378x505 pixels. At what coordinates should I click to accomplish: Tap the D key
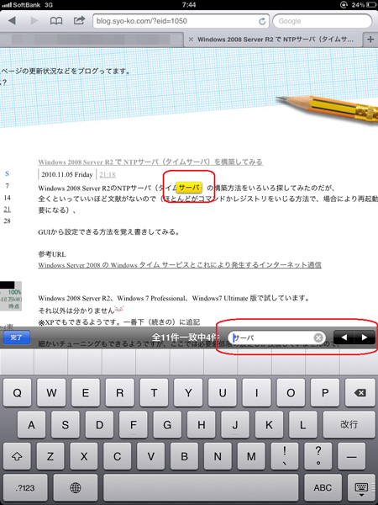click(100, 425)
